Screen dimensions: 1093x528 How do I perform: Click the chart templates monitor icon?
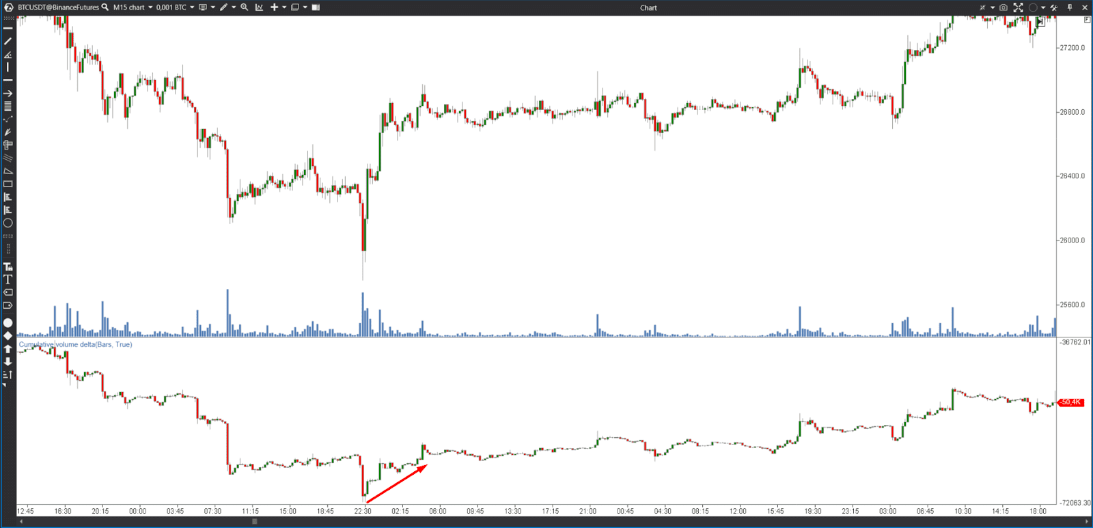click(x=203, y=8)
